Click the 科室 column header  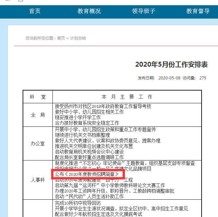point(38,97)
